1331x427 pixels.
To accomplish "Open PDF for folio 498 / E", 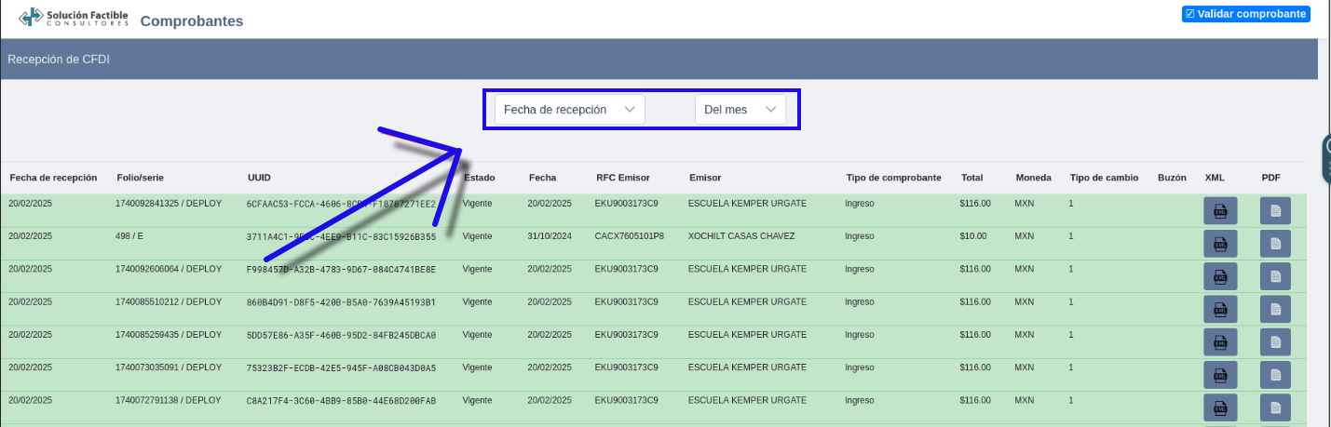I will click(x=1275, y=244).
